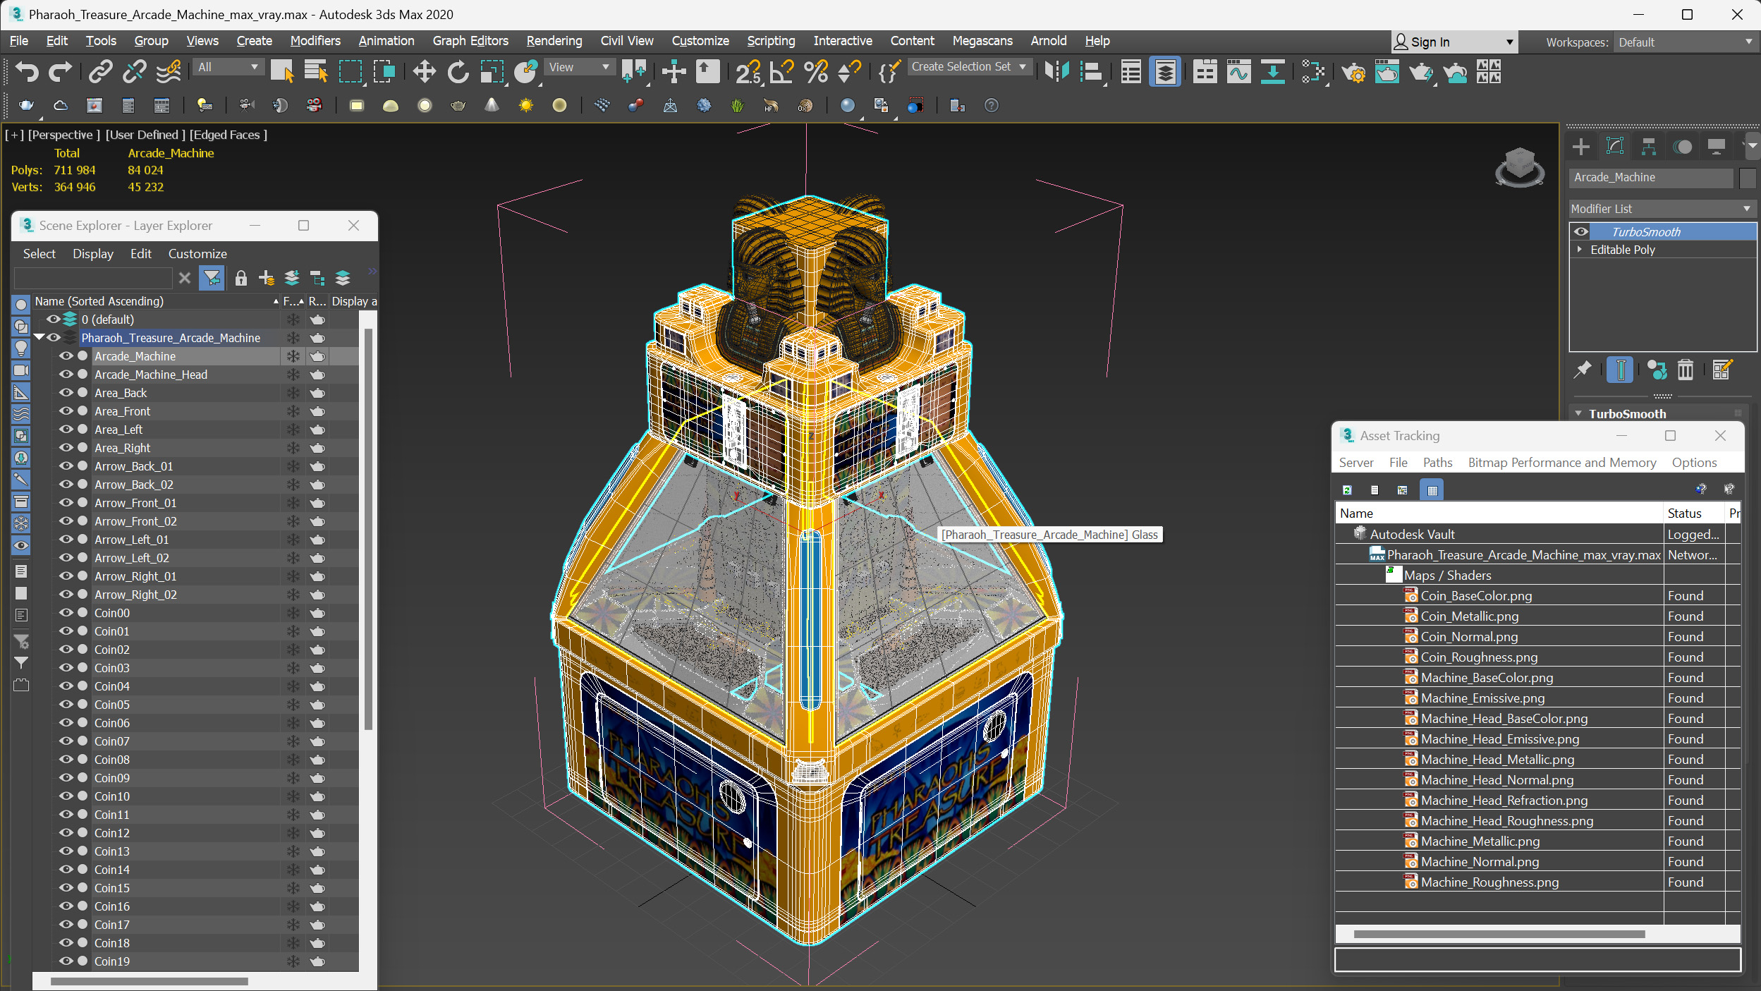The width and height of the screenshot is (1761, 991).
Task: Click the lock icon in Scene Explorer toolbar
Action: tap(240, 278)
